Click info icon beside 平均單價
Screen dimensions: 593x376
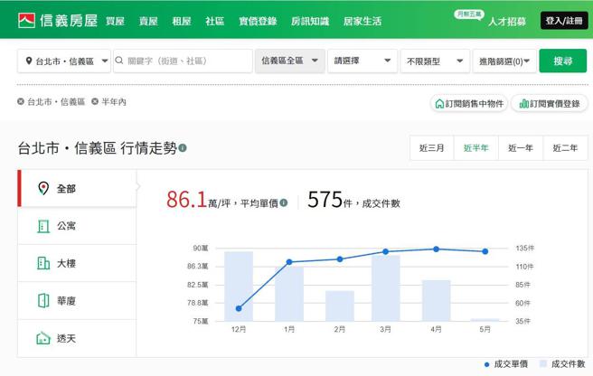click(284, 202)
